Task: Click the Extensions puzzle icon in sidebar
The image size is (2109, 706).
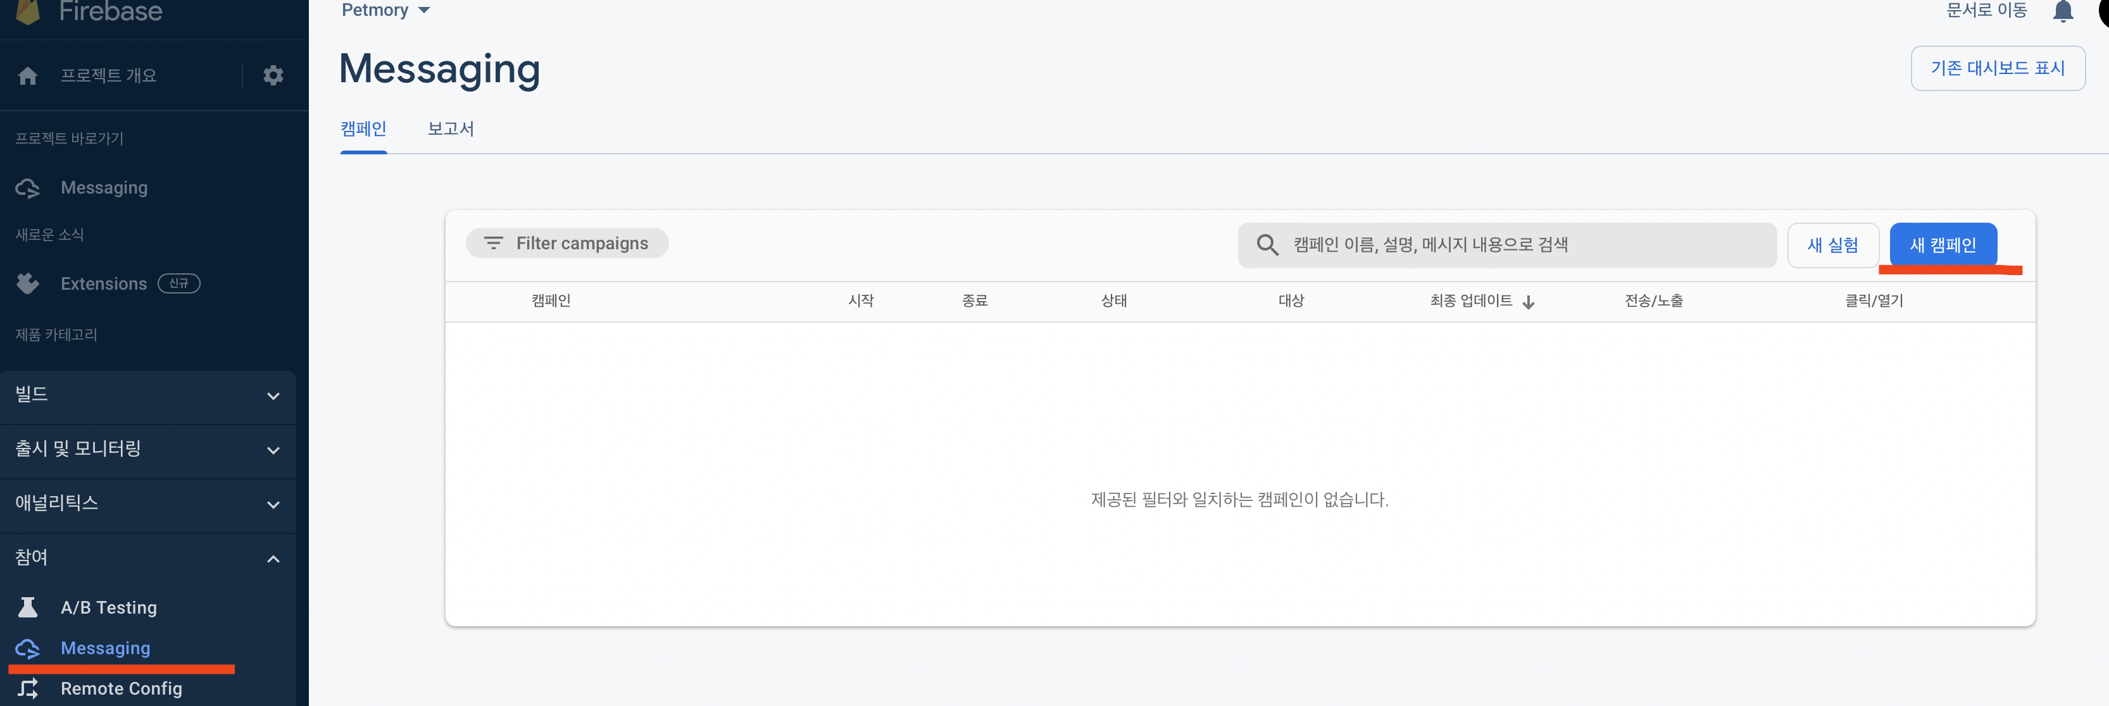Action: pos(28,284)
